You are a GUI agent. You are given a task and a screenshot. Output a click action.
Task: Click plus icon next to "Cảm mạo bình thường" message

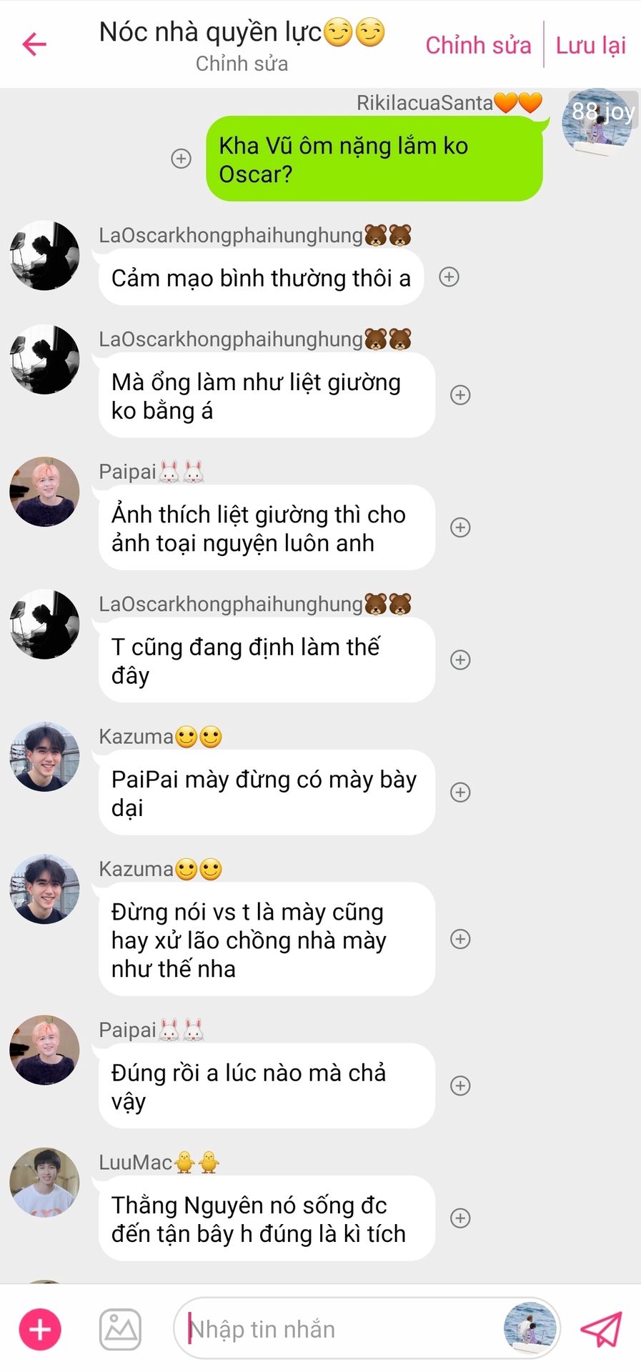point(449,277)
